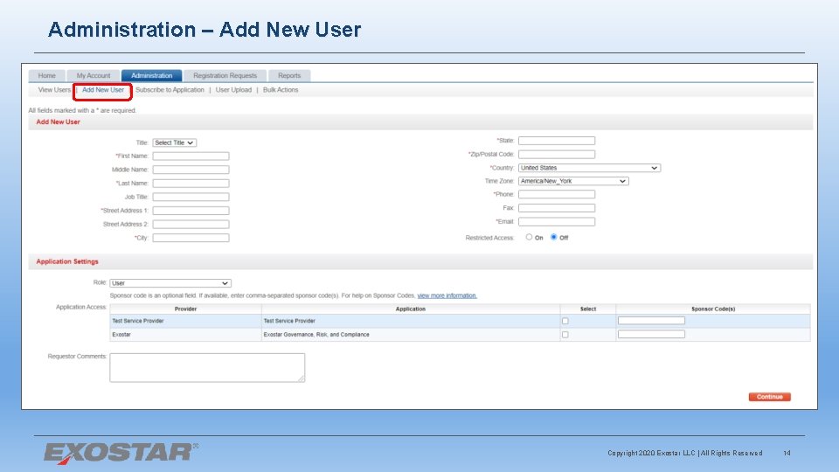
Task: Set Restricted Access radio to On
Action: [529, 237]
